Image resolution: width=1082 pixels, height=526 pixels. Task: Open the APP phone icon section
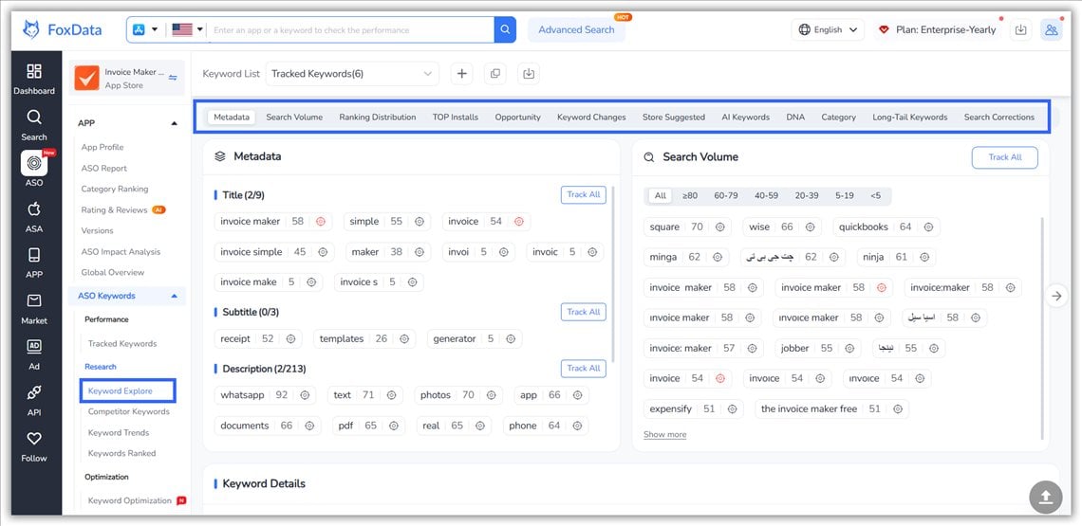click(34, 263)
